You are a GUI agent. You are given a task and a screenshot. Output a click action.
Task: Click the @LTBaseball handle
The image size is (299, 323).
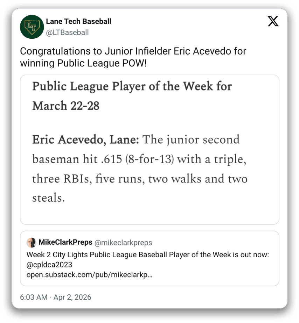[x=67, y=33]
